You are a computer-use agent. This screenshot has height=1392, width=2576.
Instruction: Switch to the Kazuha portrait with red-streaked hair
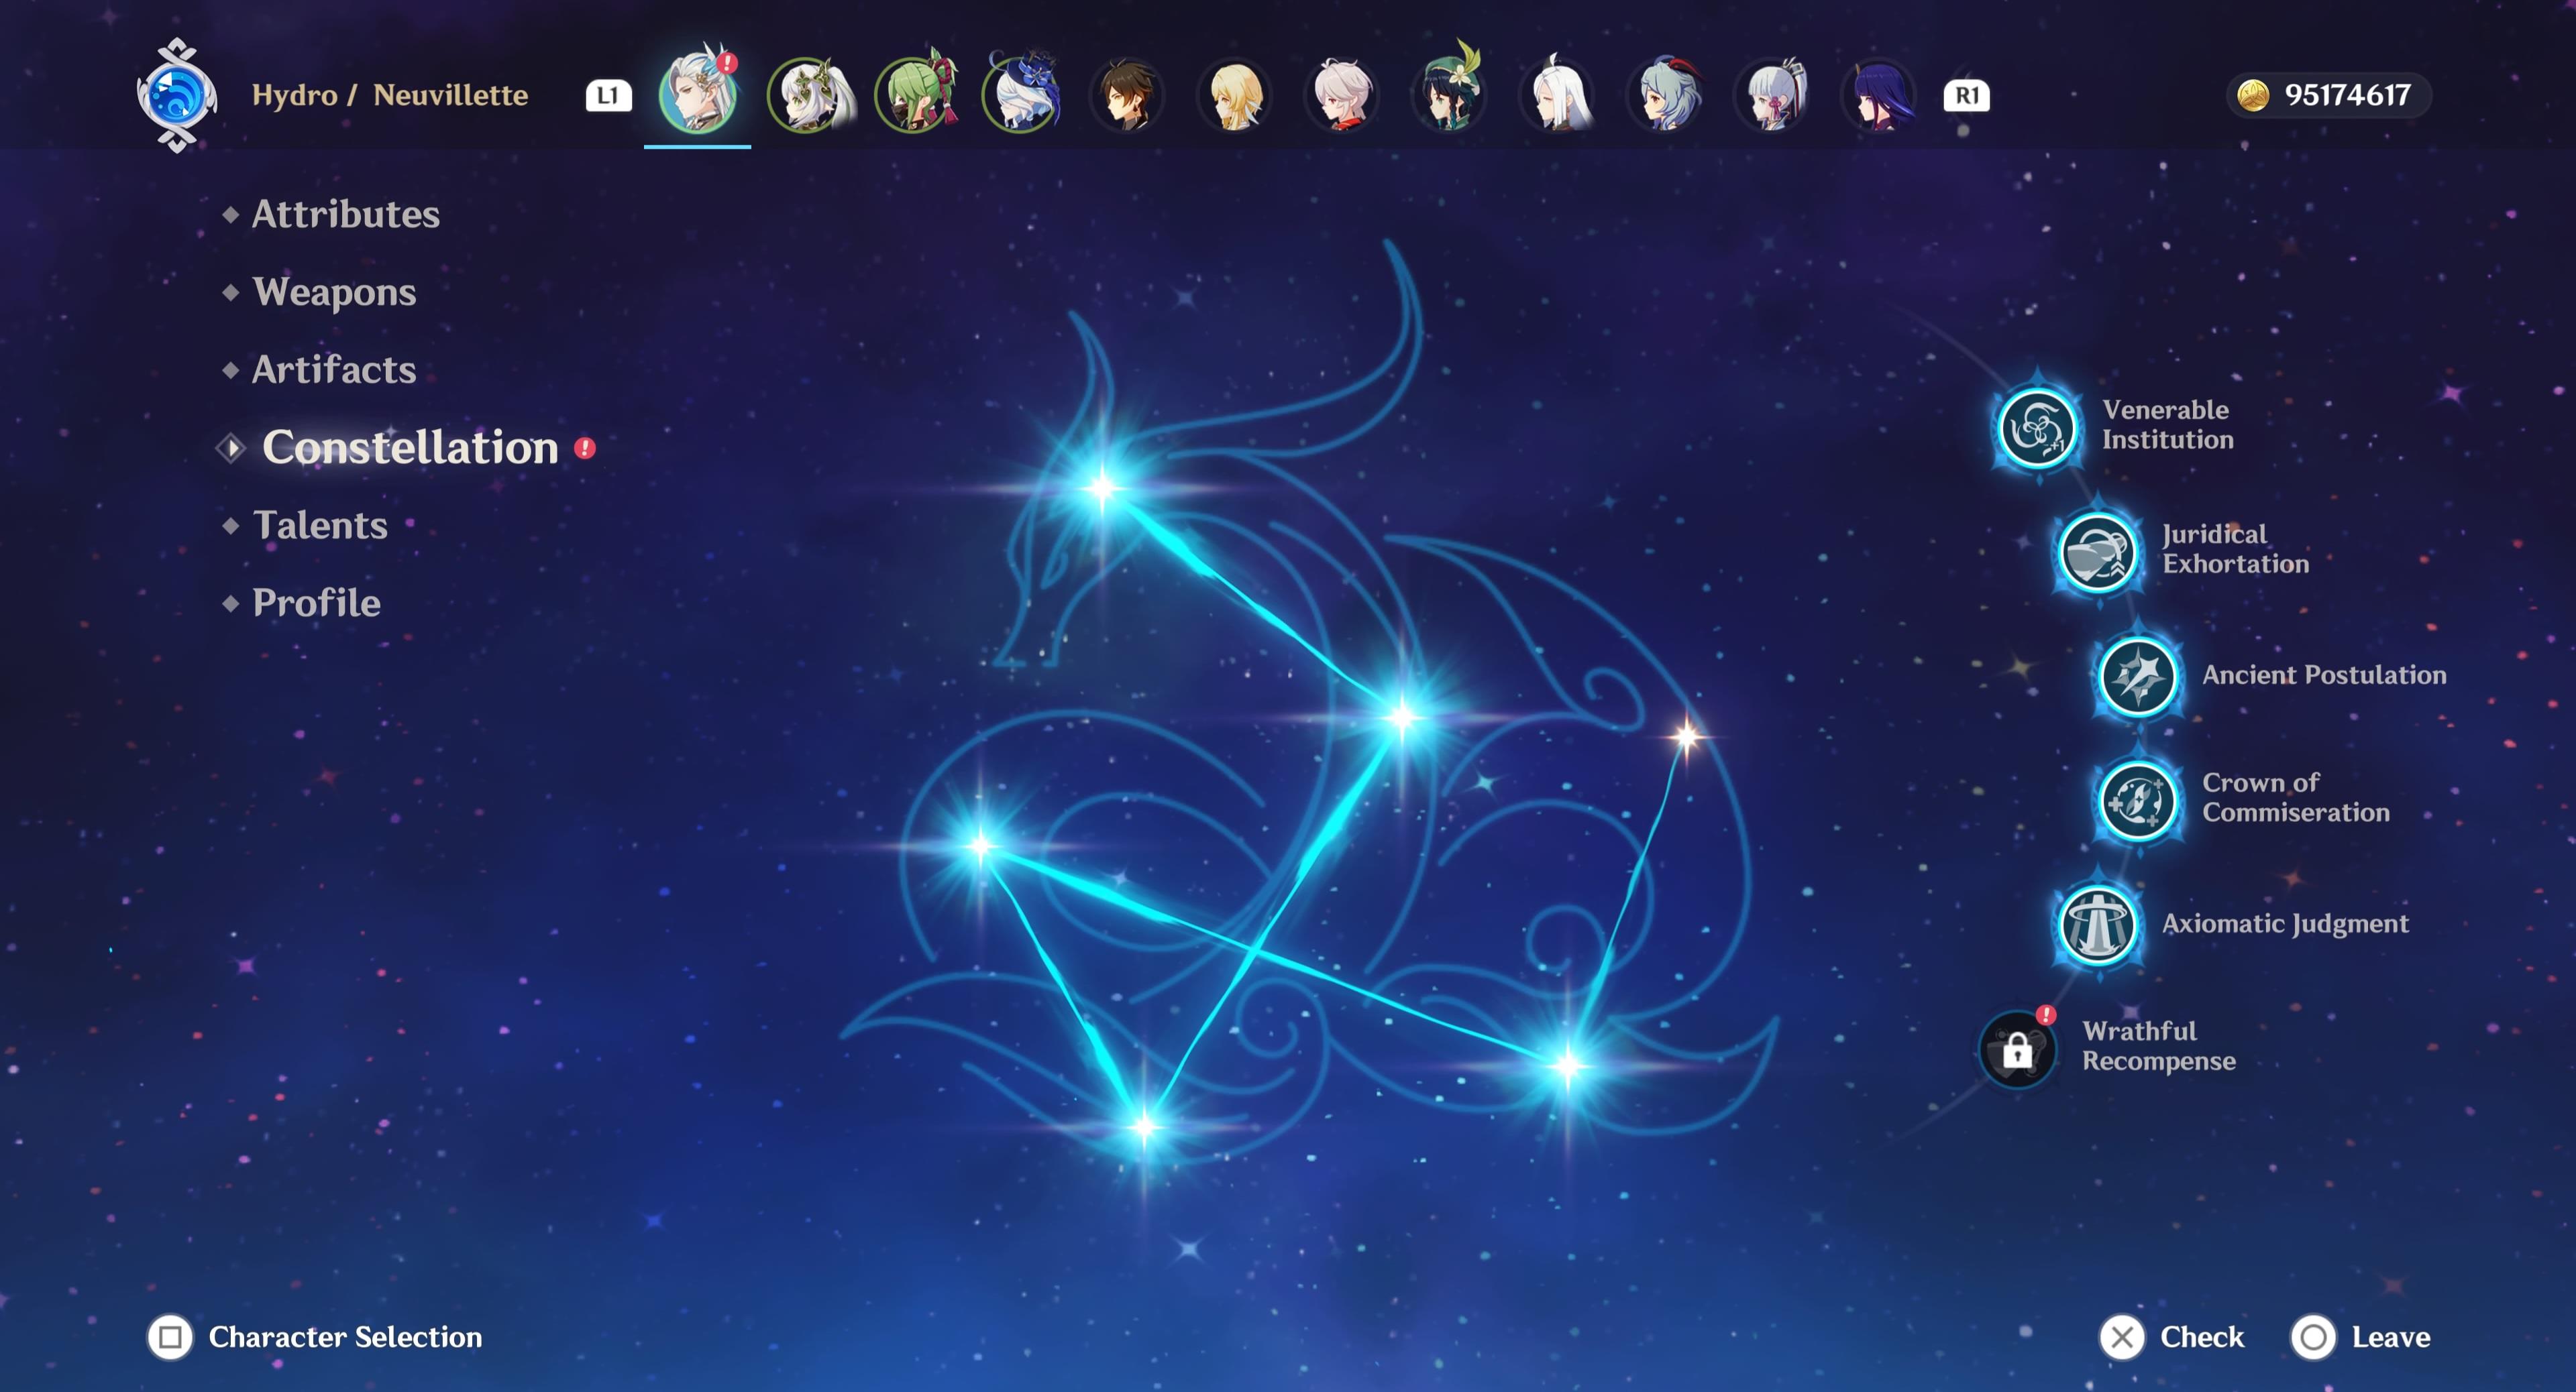(x=1342, y=96)
